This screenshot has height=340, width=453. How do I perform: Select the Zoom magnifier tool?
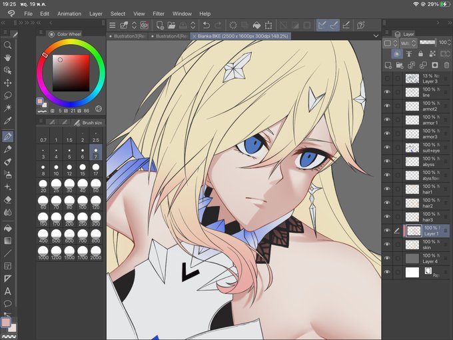click(7, 45)
